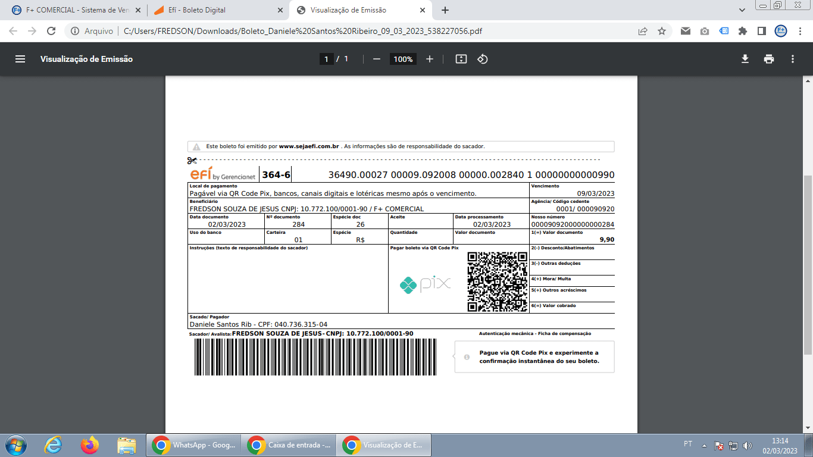Open the Extensions puzzle menu
The image size is (813, 457).
pyautogui.click(x=743, y=31)
